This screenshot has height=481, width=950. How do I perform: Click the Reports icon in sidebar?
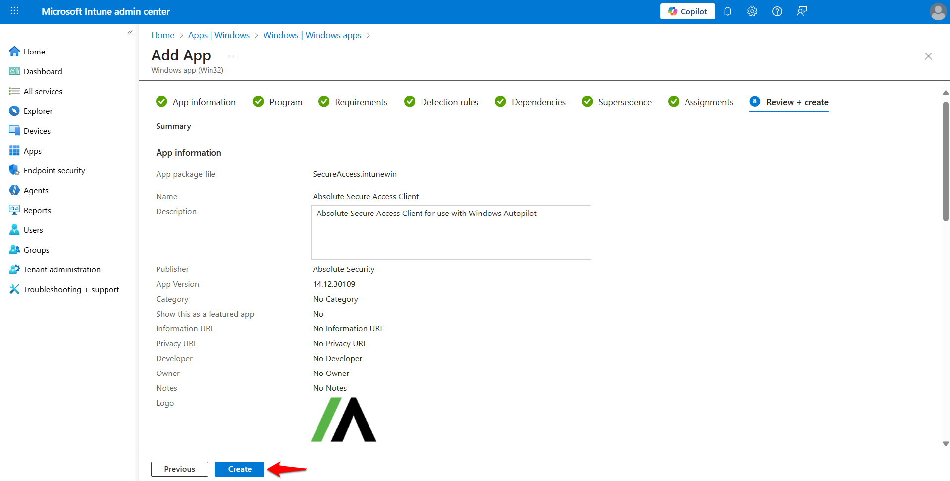14,210
